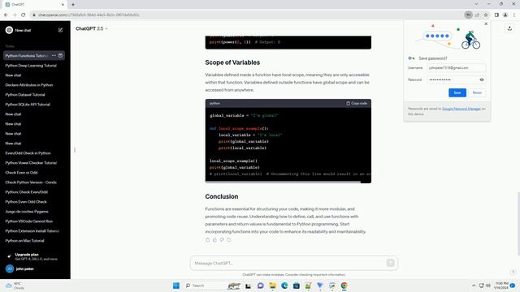Viewport: 520px width, 292px height.
Task: Open the john peter account menu
Action: [34, 268]
